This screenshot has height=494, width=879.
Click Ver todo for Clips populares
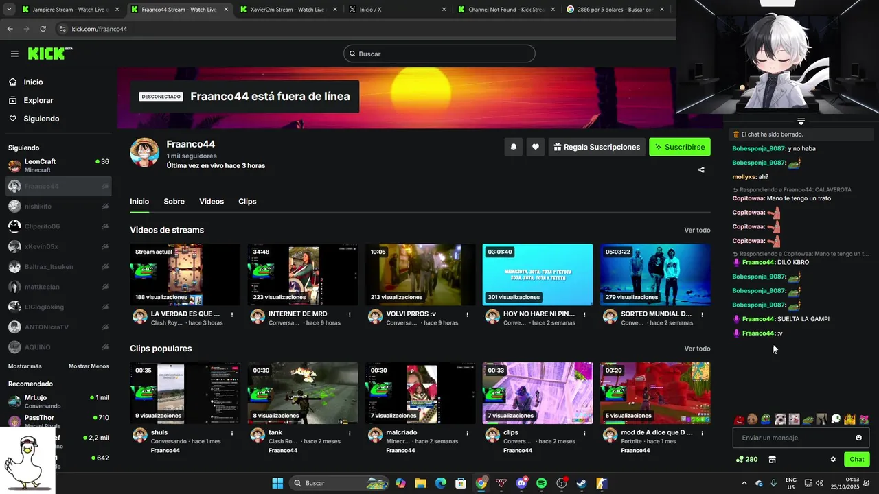click(697, 349)
